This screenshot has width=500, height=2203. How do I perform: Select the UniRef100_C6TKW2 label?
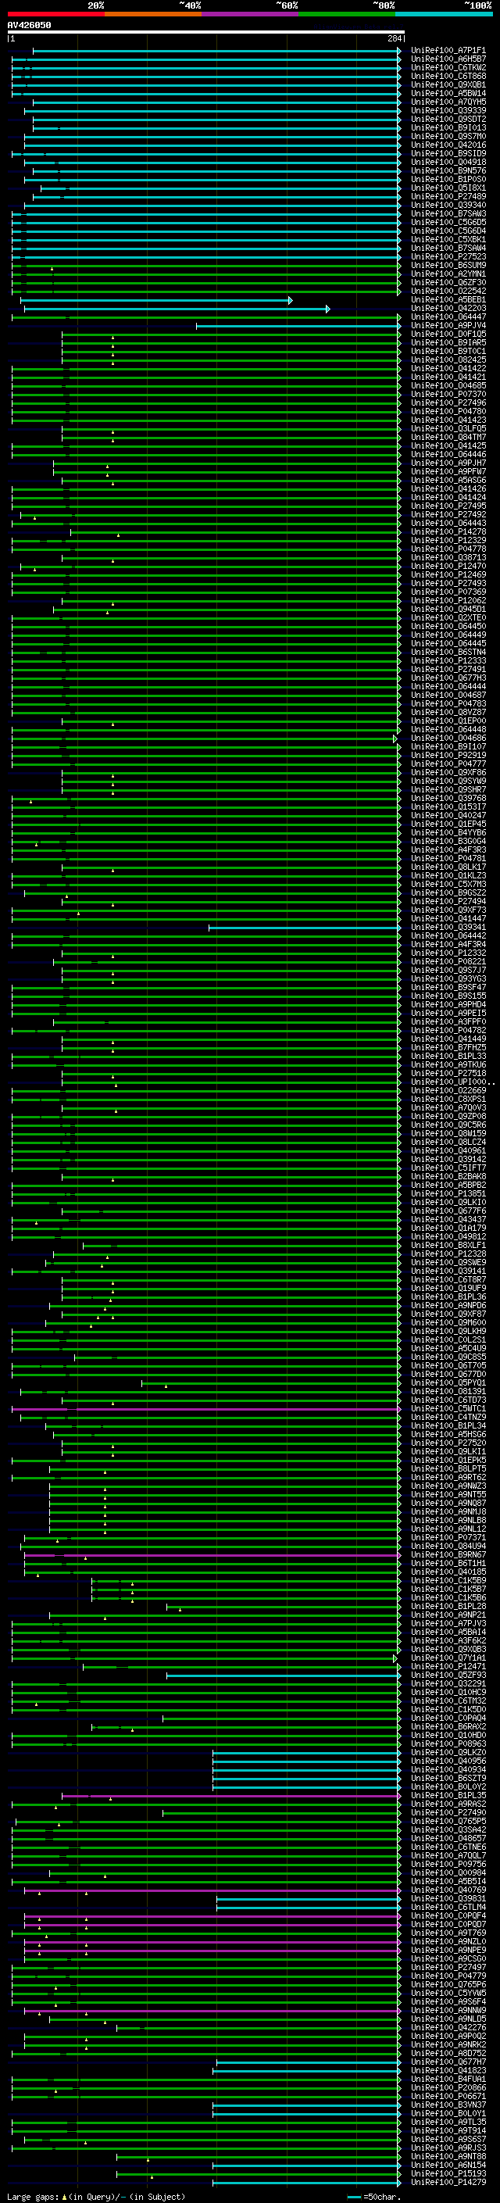pyautogui.click(x=448, y=67)
